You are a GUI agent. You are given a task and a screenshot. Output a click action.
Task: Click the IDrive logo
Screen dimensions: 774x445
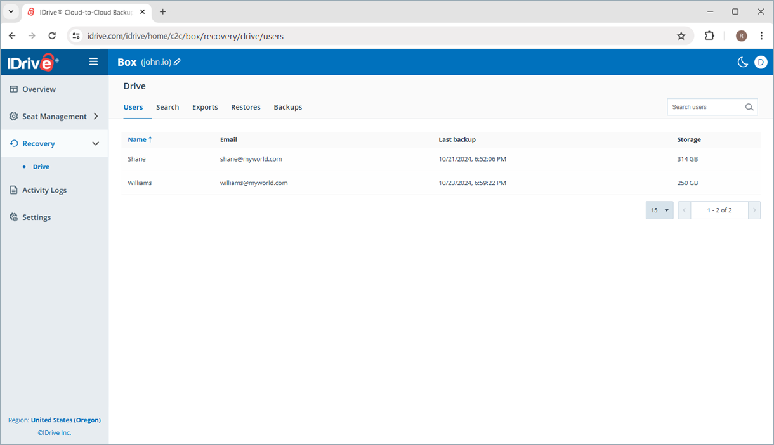coord(33,62)
